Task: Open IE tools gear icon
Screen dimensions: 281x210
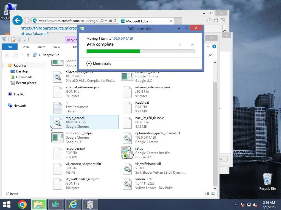Action: click(x=223, y=20)
